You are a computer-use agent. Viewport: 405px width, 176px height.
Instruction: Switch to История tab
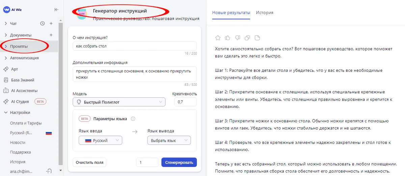coord(265,13)
